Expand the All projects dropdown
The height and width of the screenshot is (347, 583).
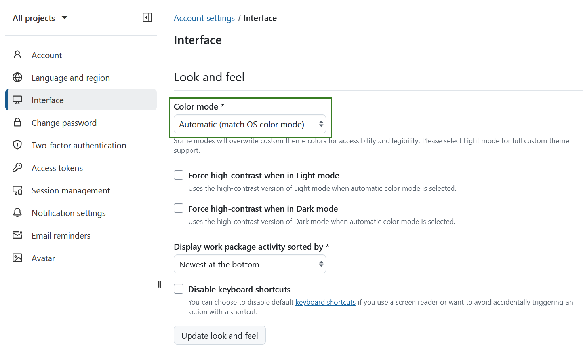pos(40,18)
